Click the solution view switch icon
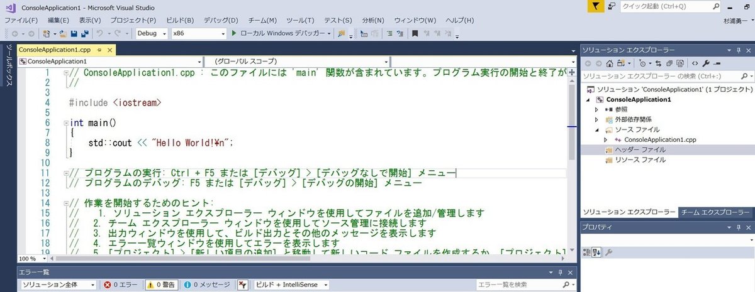755x292 pixels. [621, 63]
